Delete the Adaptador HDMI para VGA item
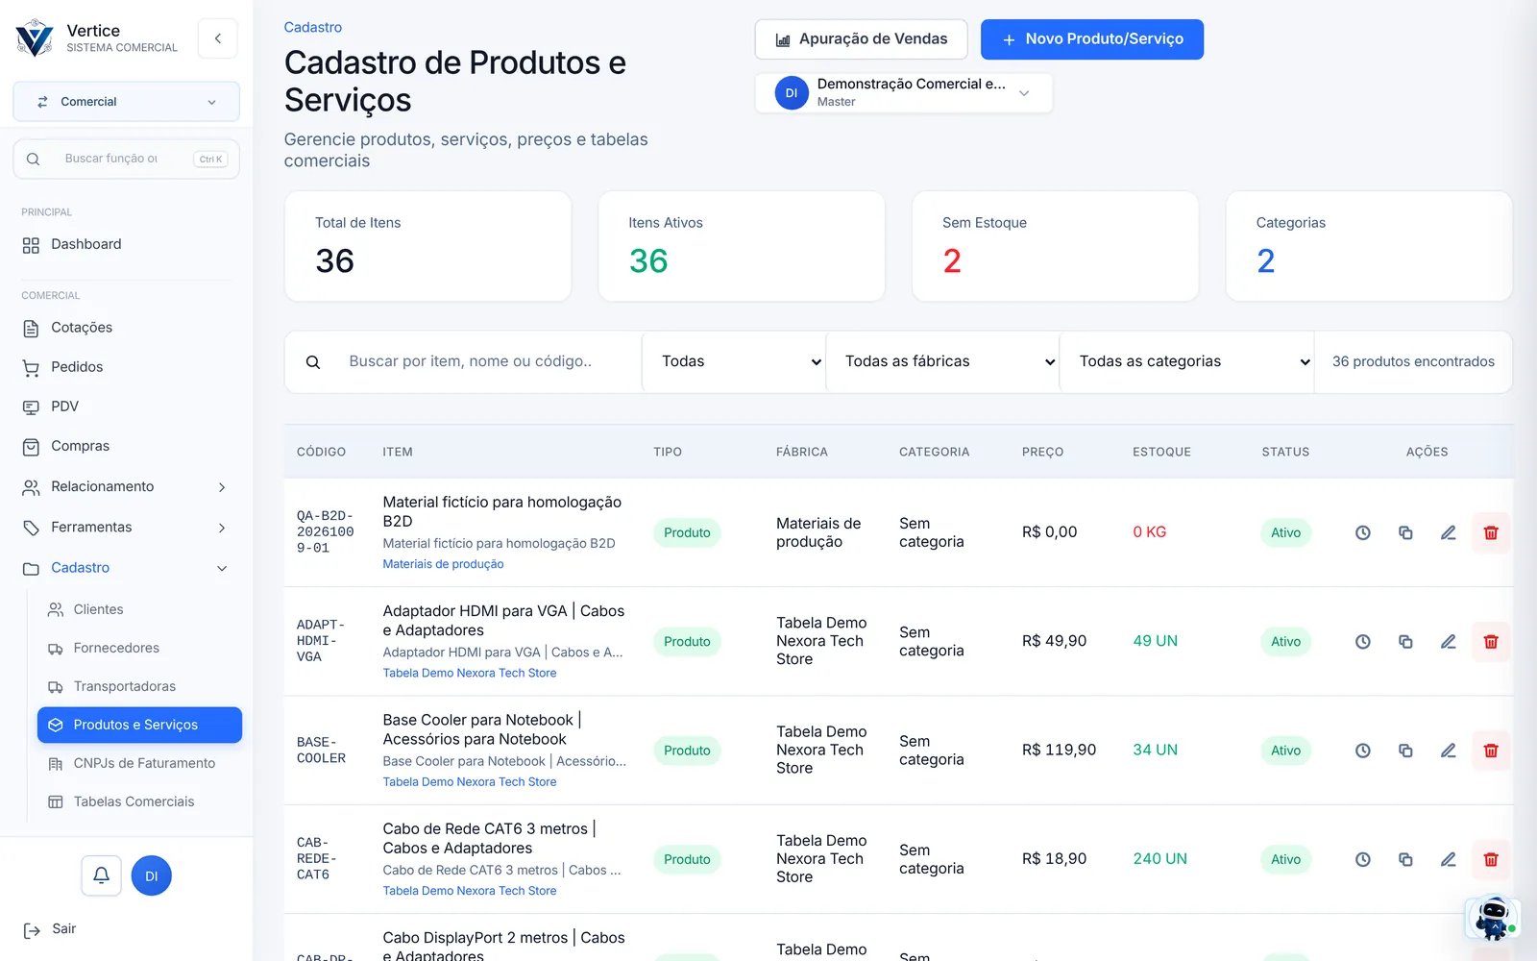This screenshot has width=1537, height=961. tap(1491, 641)
